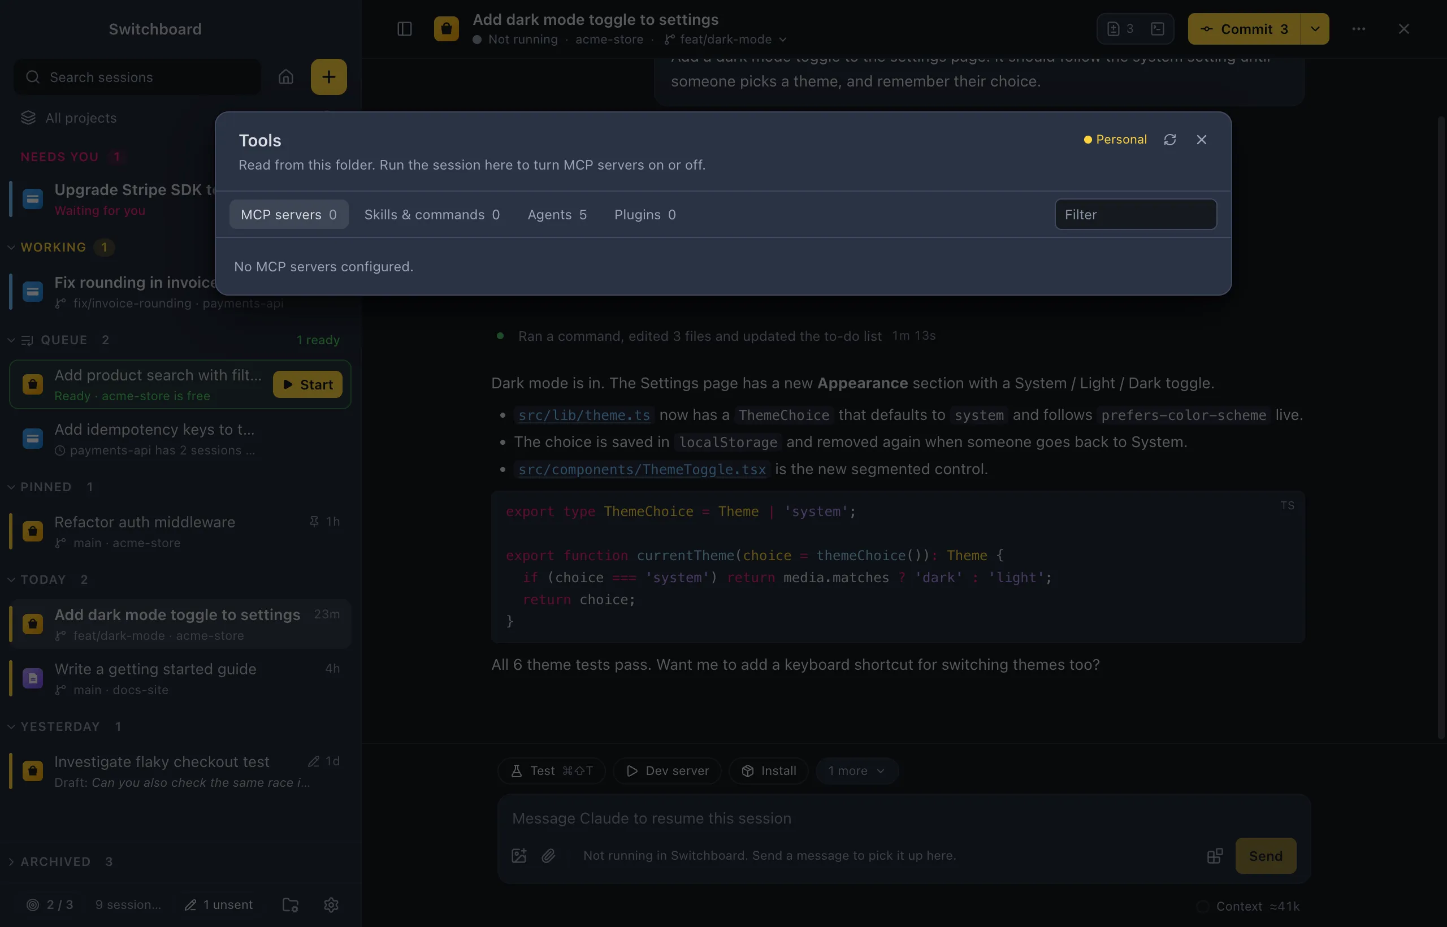Open the terminal panel icon
This screenshot has height=927, width=1447.
[1157, 29]
